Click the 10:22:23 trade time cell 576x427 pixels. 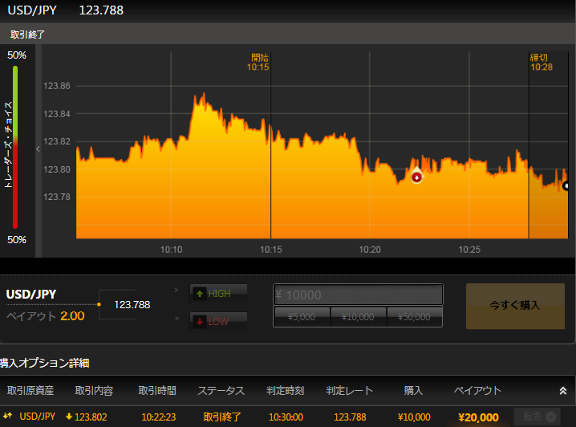[x=159, y=417]
